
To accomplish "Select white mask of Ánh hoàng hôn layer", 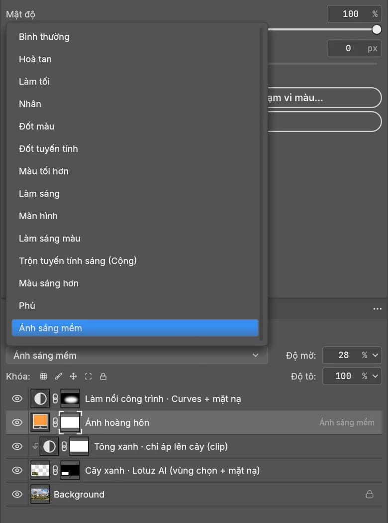I will 70,422.
